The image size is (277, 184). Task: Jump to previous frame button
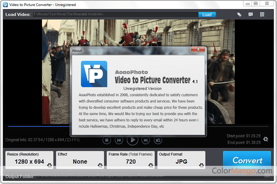pos(119,140)
